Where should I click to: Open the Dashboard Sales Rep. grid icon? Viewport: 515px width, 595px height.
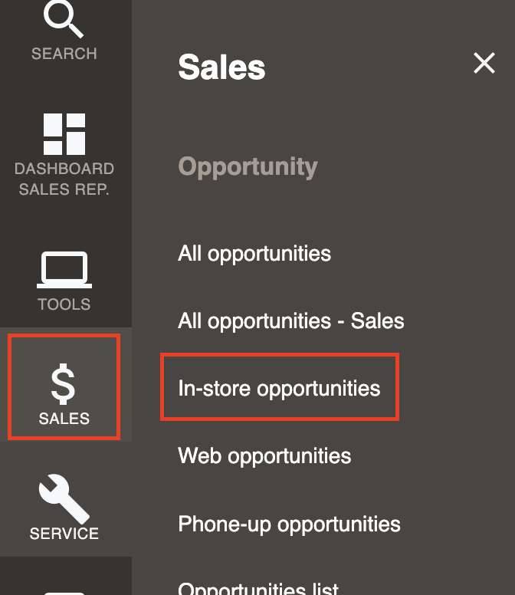[x=64, y=134]
